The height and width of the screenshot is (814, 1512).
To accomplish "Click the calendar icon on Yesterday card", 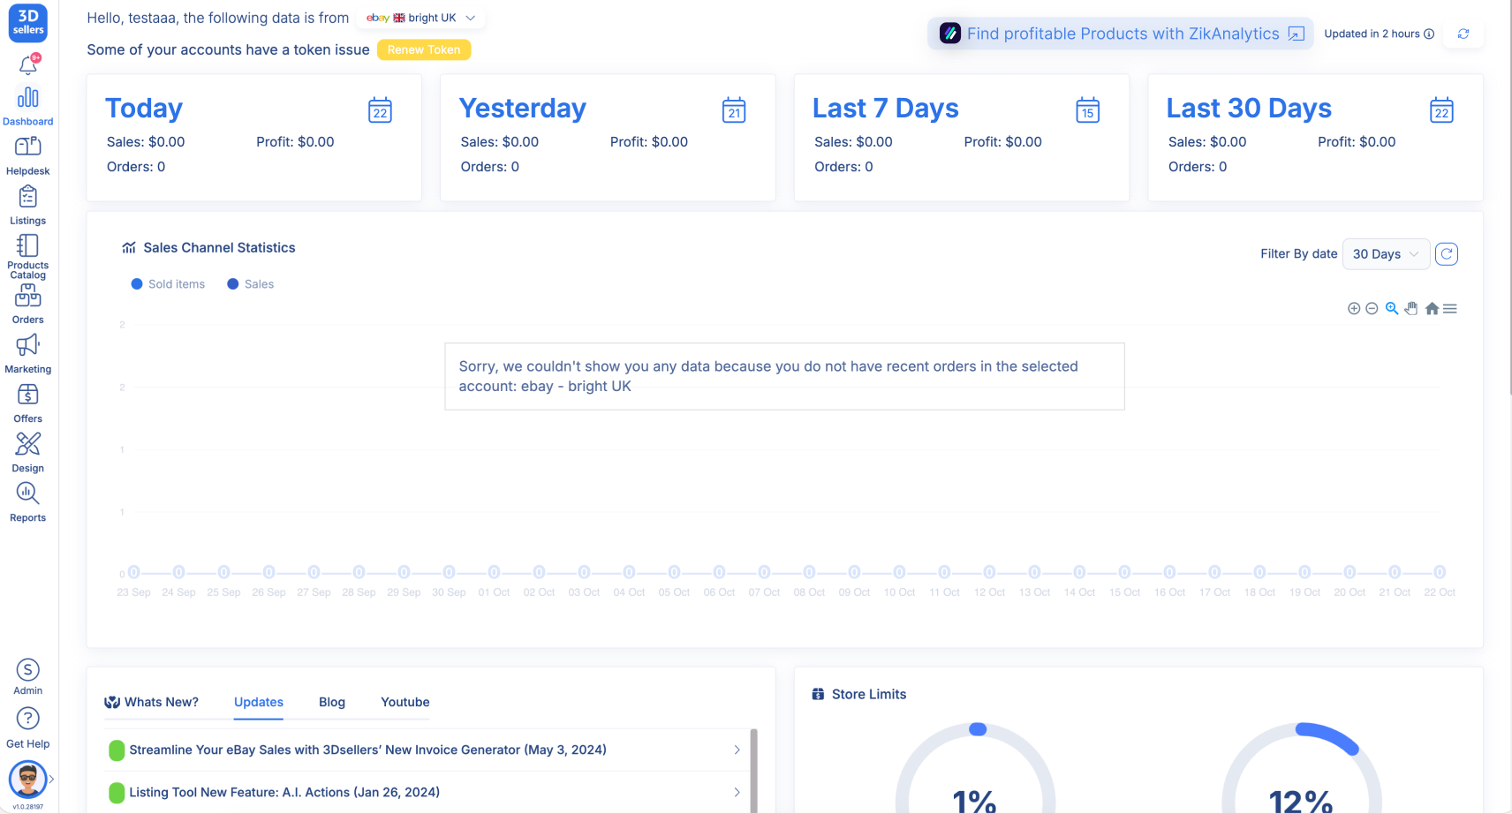I will tap(734, 110).
